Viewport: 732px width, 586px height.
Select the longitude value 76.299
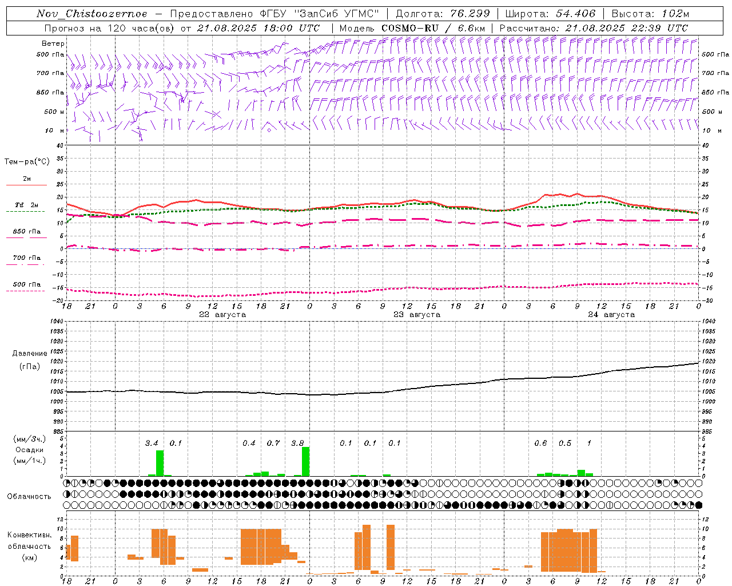[x=470, y=14]
